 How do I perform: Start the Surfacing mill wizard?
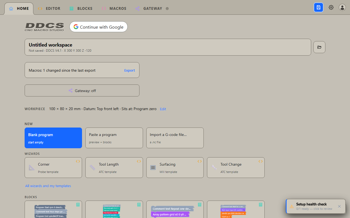point(175,168)
